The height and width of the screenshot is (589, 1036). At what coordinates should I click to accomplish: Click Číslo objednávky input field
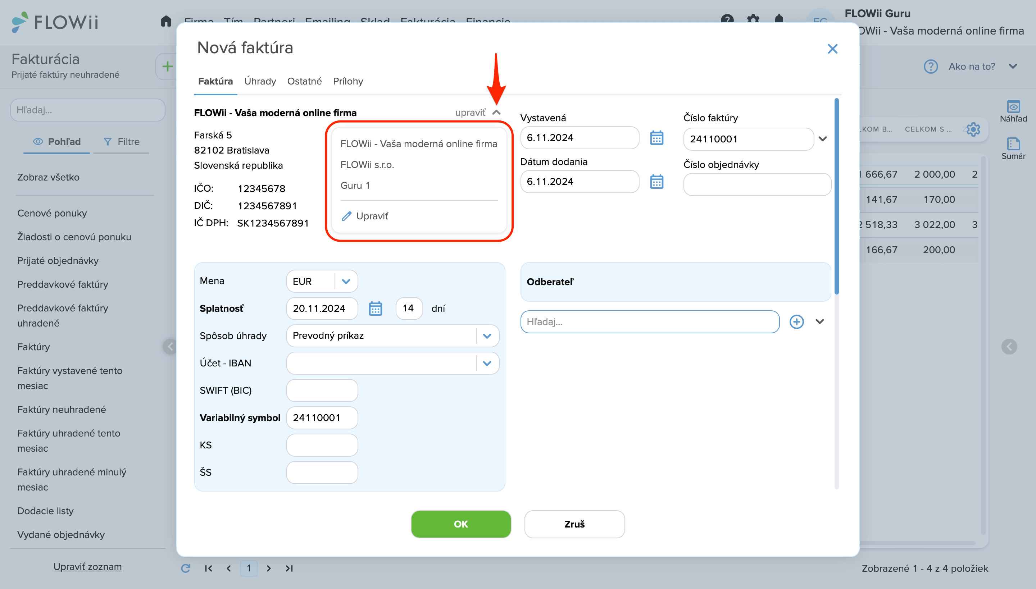click(757, 184)
